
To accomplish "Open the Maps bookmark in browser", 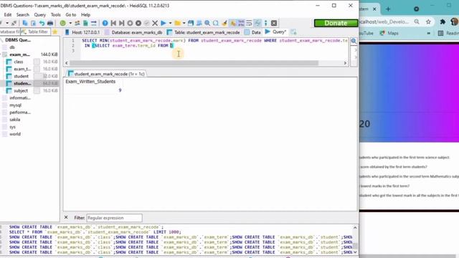I will 389,34.
